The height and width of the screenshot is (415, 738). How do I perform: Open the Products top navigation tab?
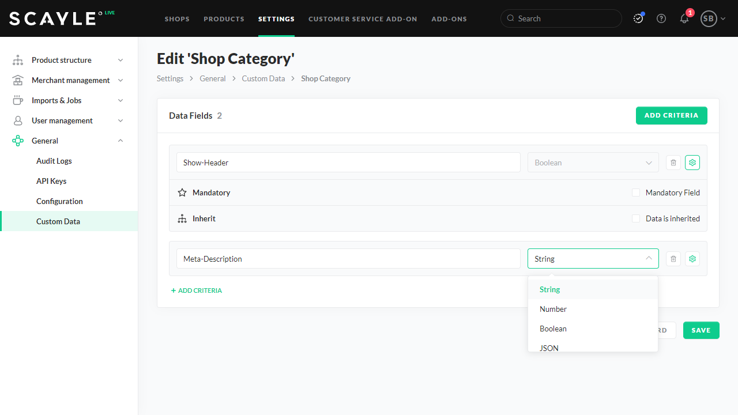(224, 19)
